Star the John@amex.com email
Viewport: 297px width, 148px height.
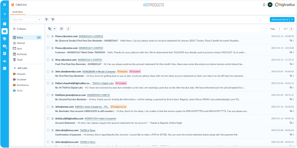(52, 107)
